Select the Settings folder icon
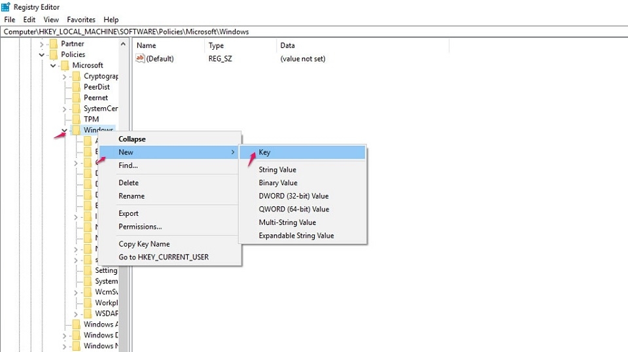The image size is (628, 352). tap(88, 270)
